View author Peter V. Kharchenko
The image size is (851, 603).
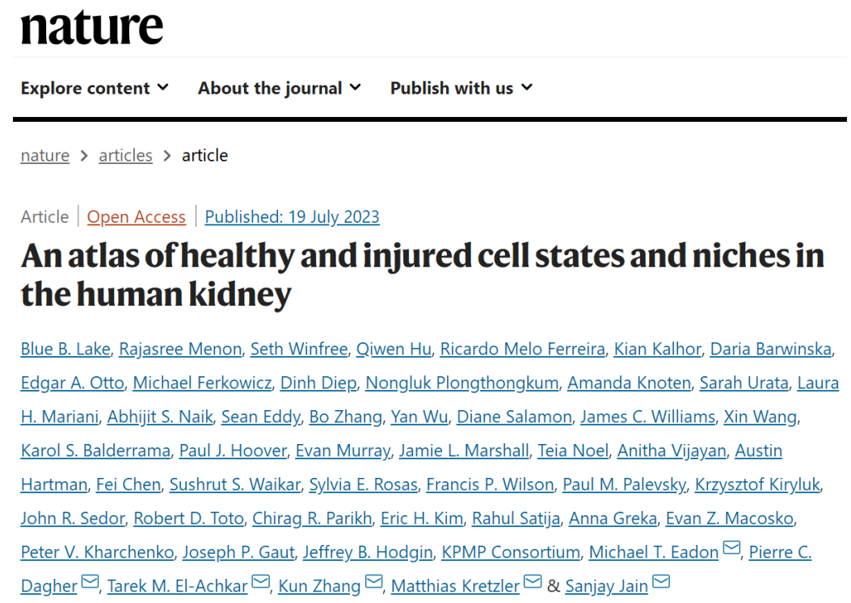[x=97, y=553]
